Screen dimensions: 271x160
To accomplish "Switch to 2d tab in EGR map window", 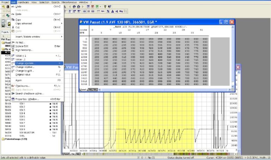I will pos(90,90).
